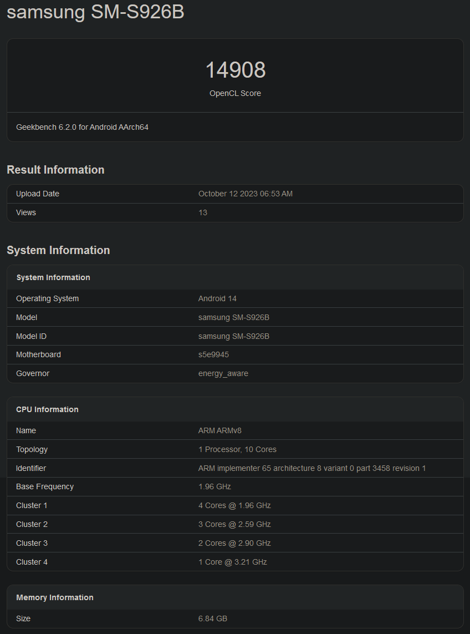Click the ARM implementer identifier value
Viewport: 470px width, 634px height.
[x=311, y=468]
